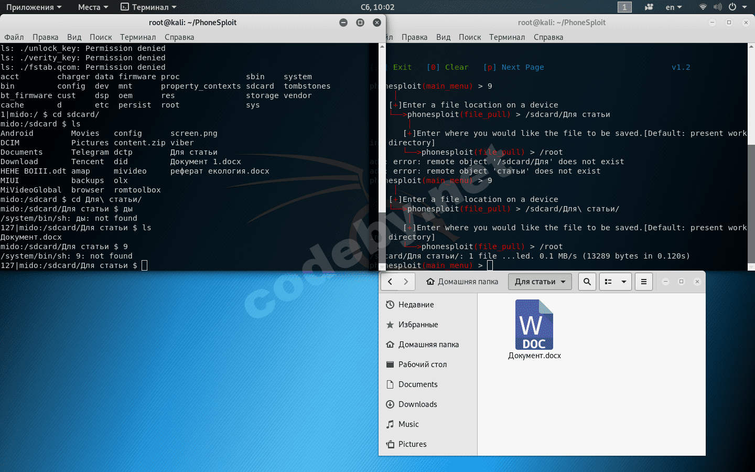755x472 pixels.
Task: Open the file manager hamburger menu
Action: point(644,282)
